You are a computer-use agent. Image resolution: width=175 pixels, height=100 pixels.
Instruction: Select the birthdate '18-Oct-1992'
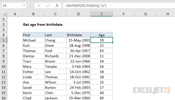(78, 77)
